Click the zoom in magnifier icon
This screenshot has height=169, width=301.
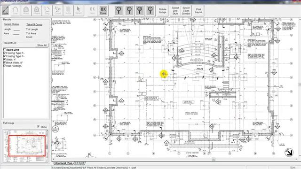click(150, 10)
